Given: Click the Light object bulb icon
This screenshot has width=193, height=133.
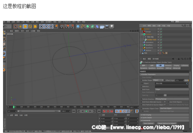Looking at the screenshot, I should [112, 26].
